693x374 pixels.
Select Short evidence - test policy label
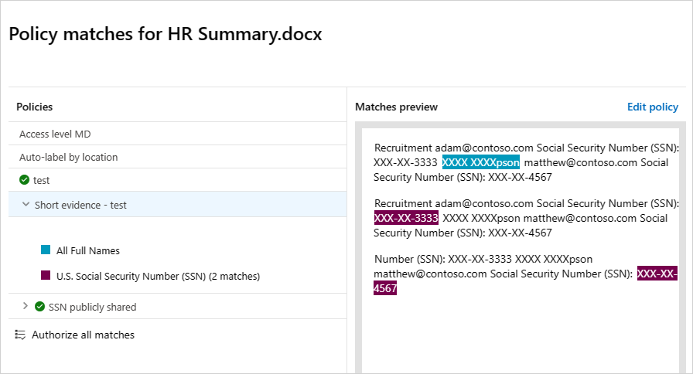[x=80, y=205]
